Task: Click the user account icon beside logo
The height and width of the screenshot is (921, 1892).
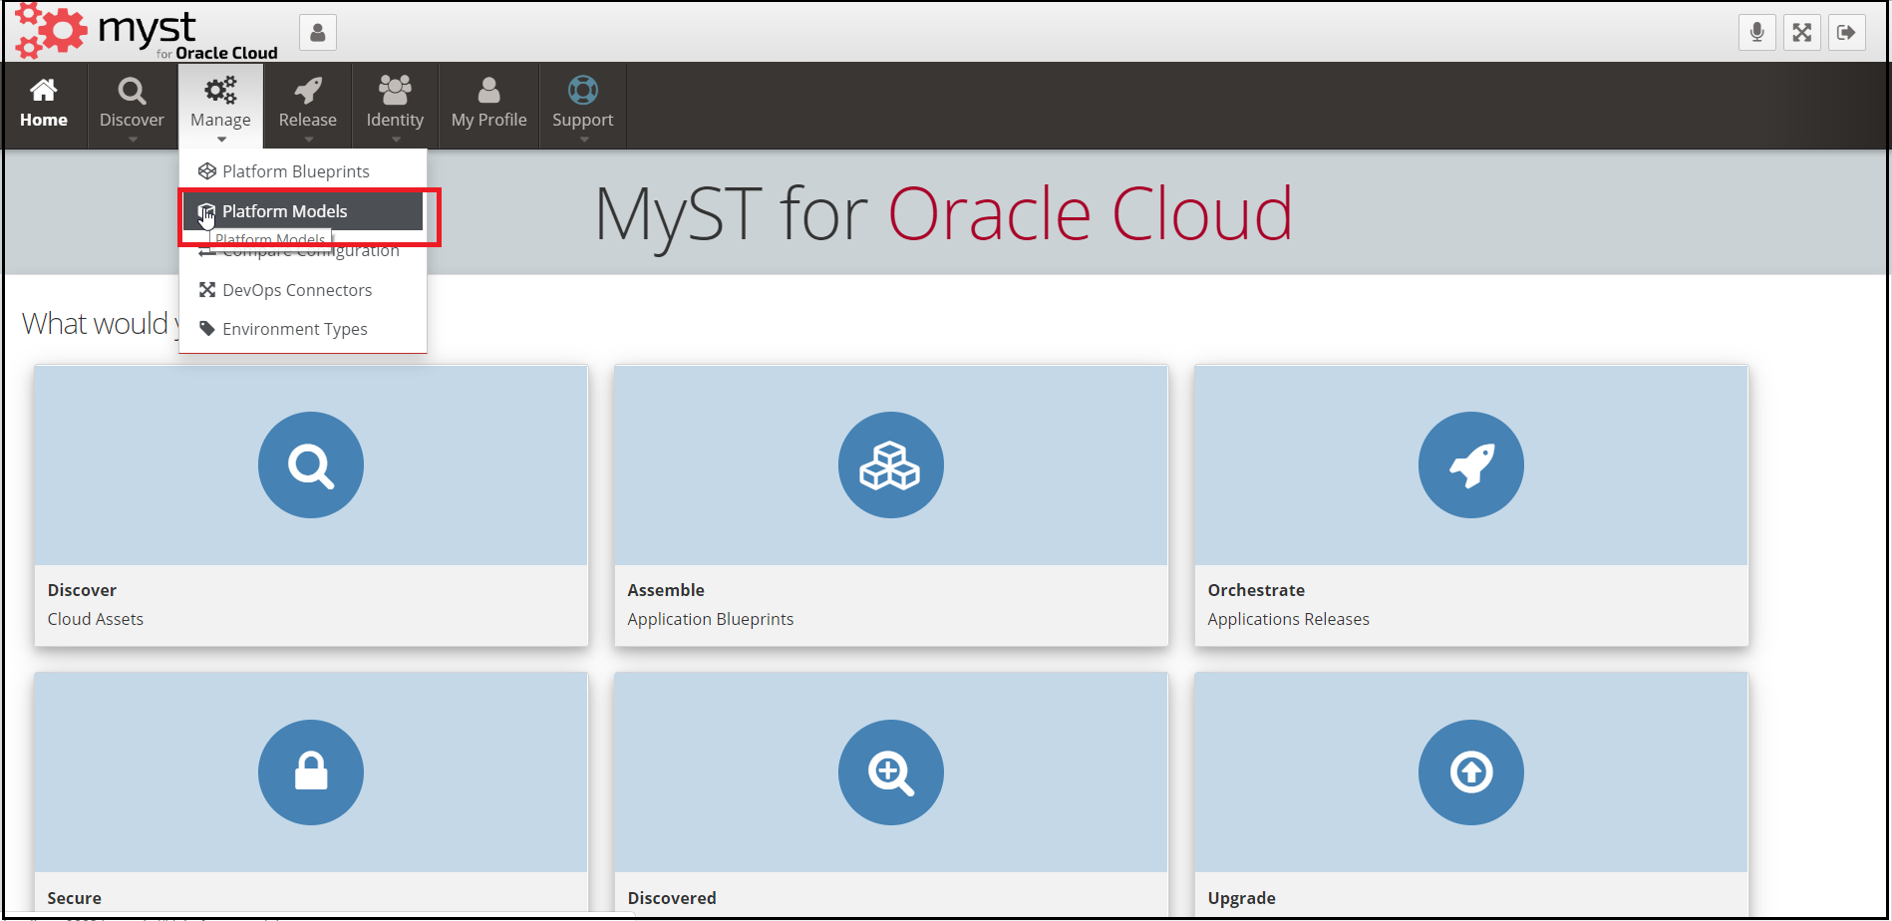Action: [x=317, y=33]
